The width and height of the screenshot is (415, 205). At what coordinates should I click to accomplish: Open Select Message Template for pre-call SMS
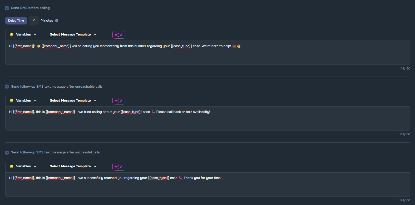[x=73, y=34]
